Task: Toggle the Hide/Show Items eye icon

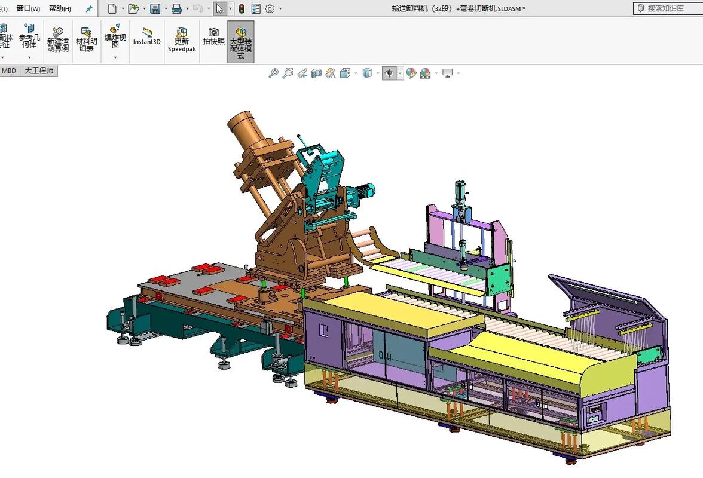Action: 389,73
